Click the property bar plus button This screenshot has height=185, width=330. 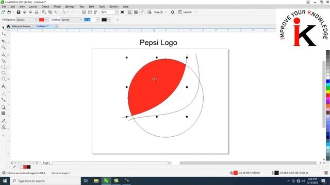[117, 20]
